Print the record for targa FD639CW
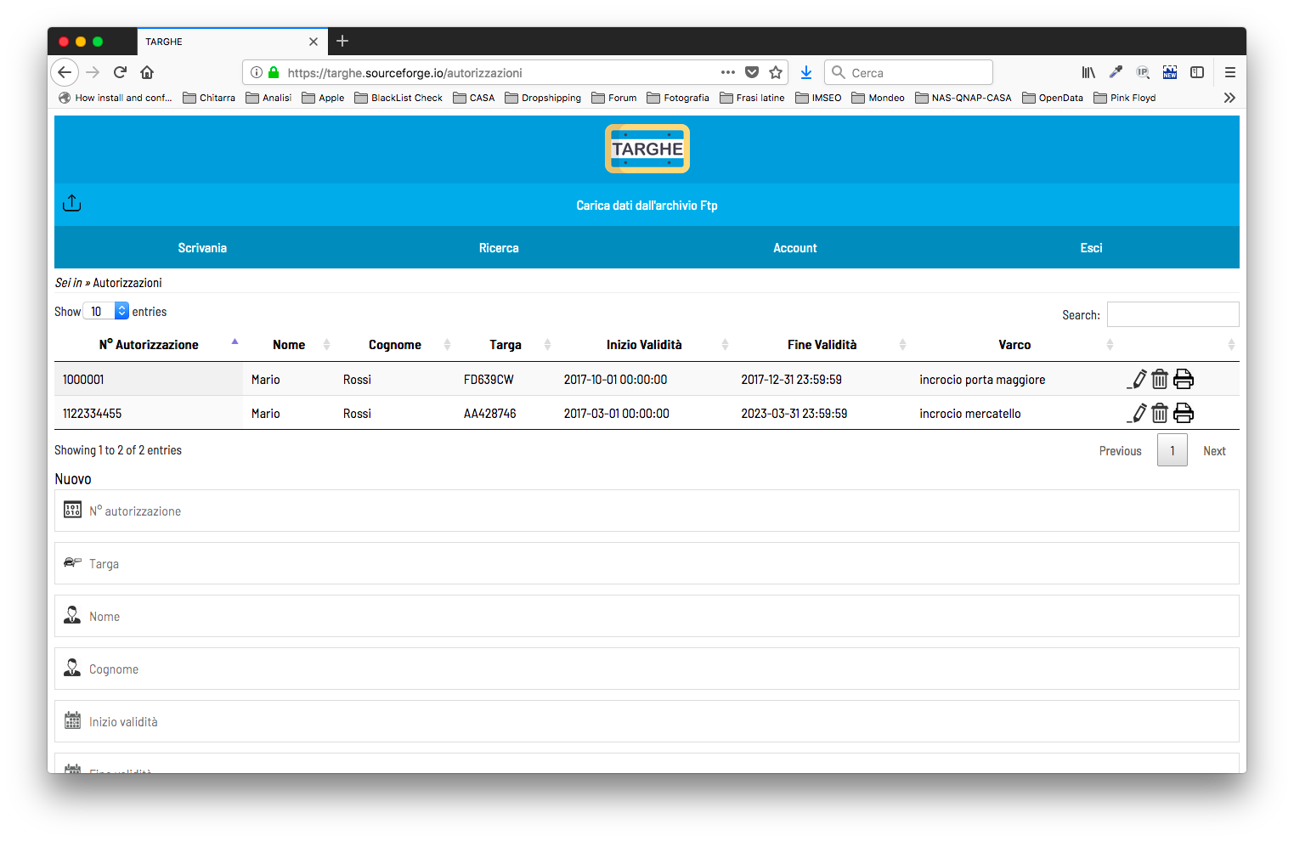Screen dimensions: 1294x841 click(x=1184, y=379)
